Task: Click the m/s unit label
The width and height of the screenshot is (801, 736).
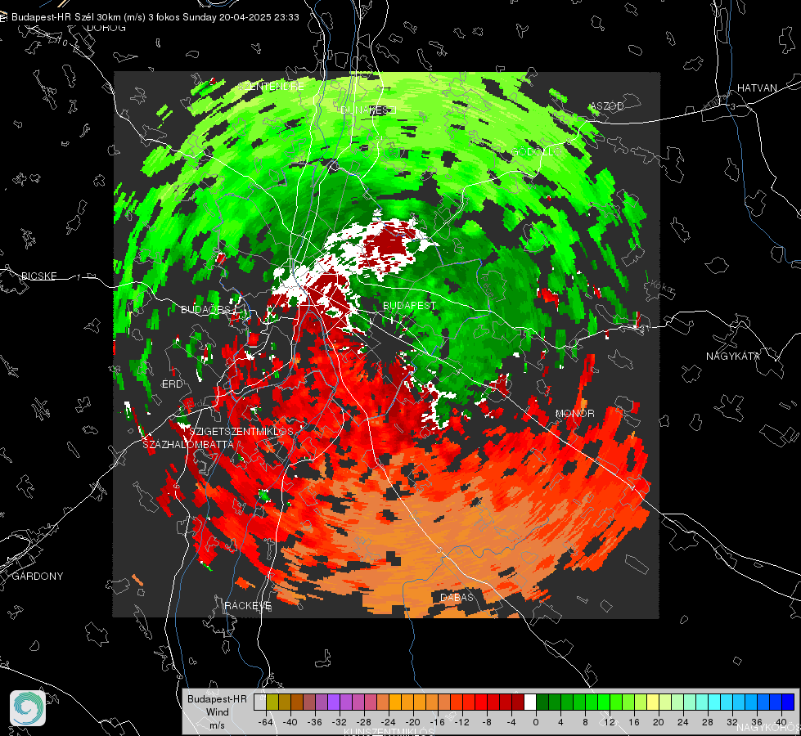Action: 217,725
